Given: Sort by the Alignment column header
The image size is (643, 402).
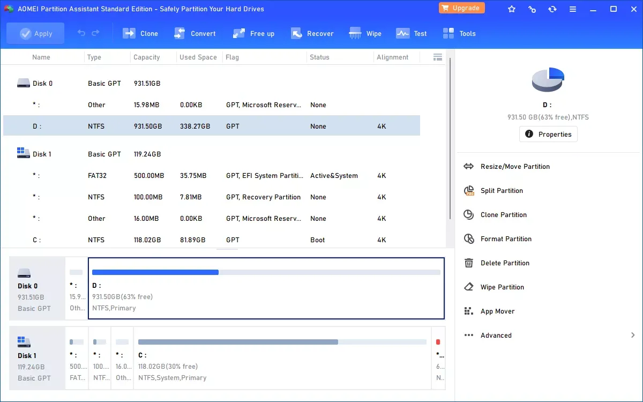Looking at the screenshot, I should pos(393,57).
